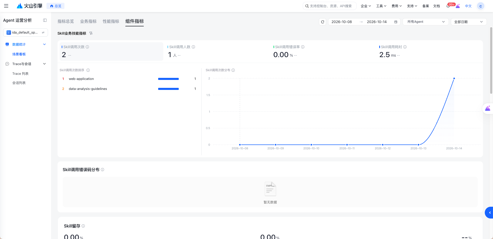Open the 所有Agent dropdown
Image resolution: width=493 pixels, height=239 pixels.
point(425,22)
